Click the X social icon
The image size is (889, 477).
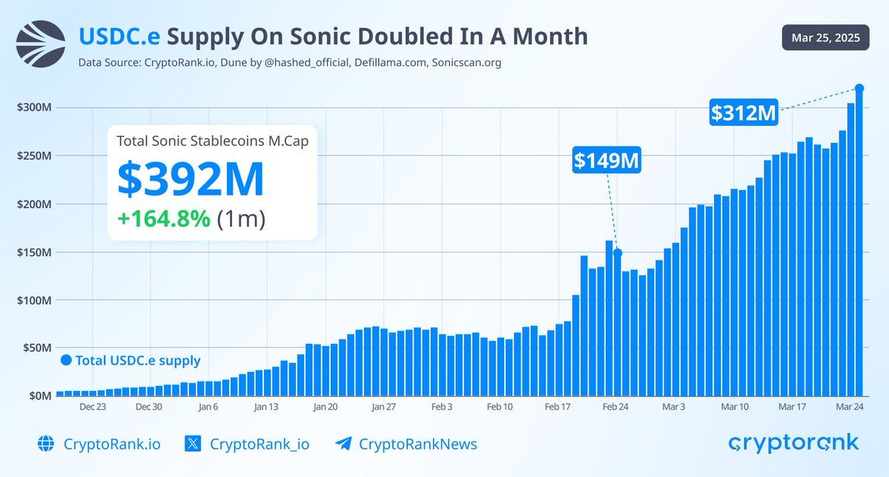coord(193,444)
